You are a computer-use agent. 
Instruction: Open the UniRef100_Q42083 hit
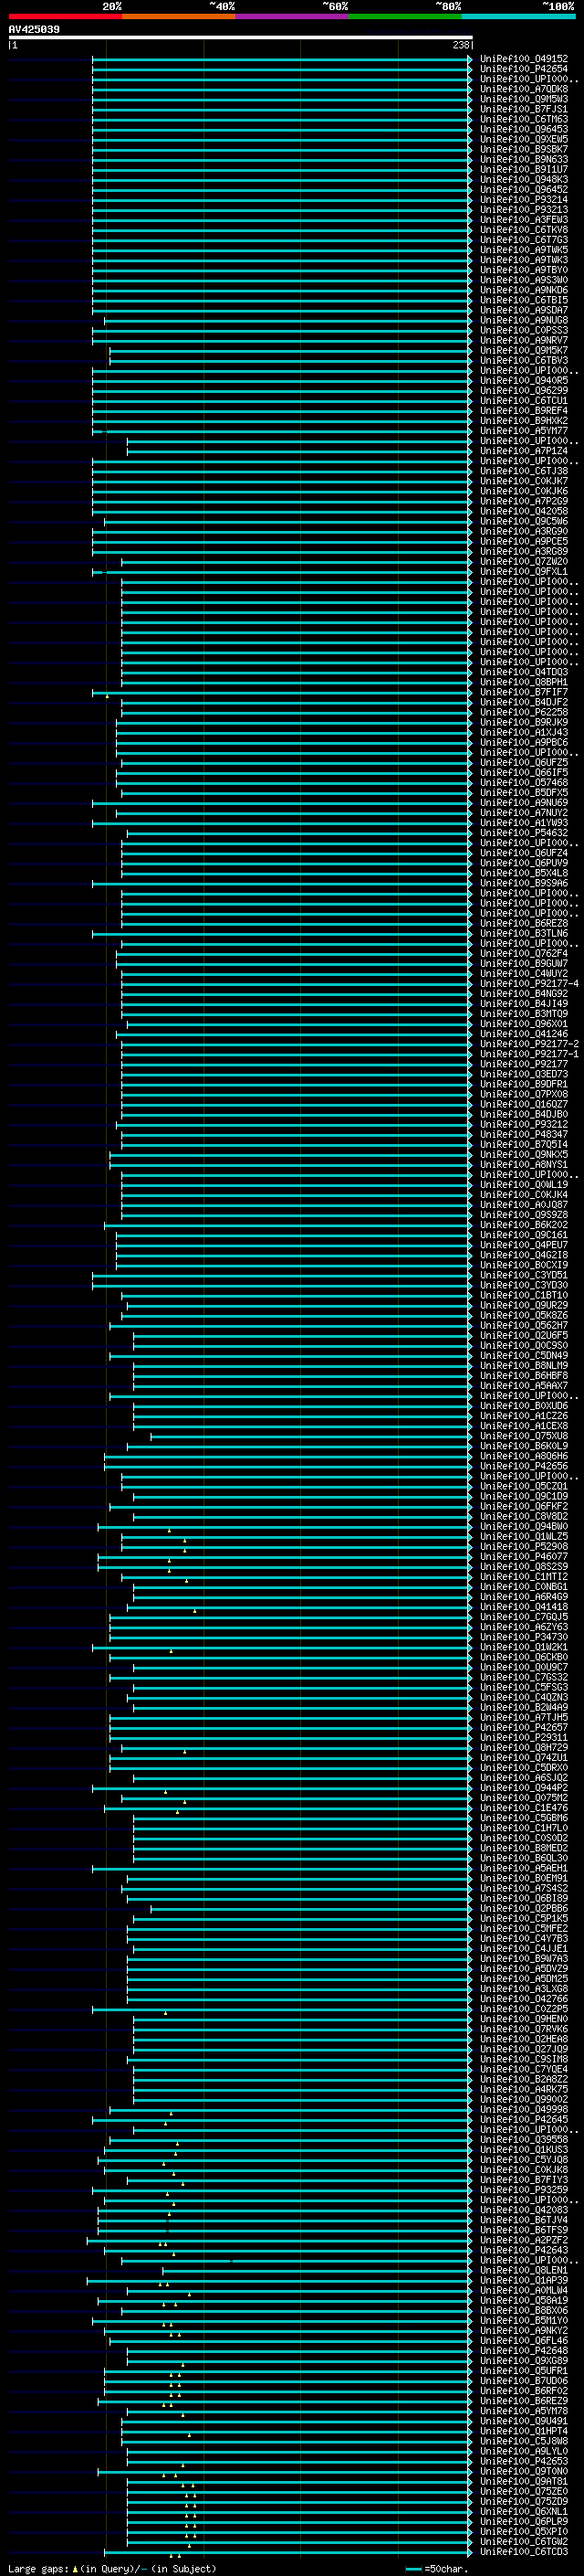[524, 2210]
